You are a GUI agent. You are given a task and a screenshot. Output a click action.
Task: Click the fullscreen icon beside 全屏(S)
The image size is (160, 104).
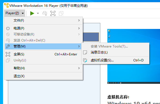(x=8, y=54)
